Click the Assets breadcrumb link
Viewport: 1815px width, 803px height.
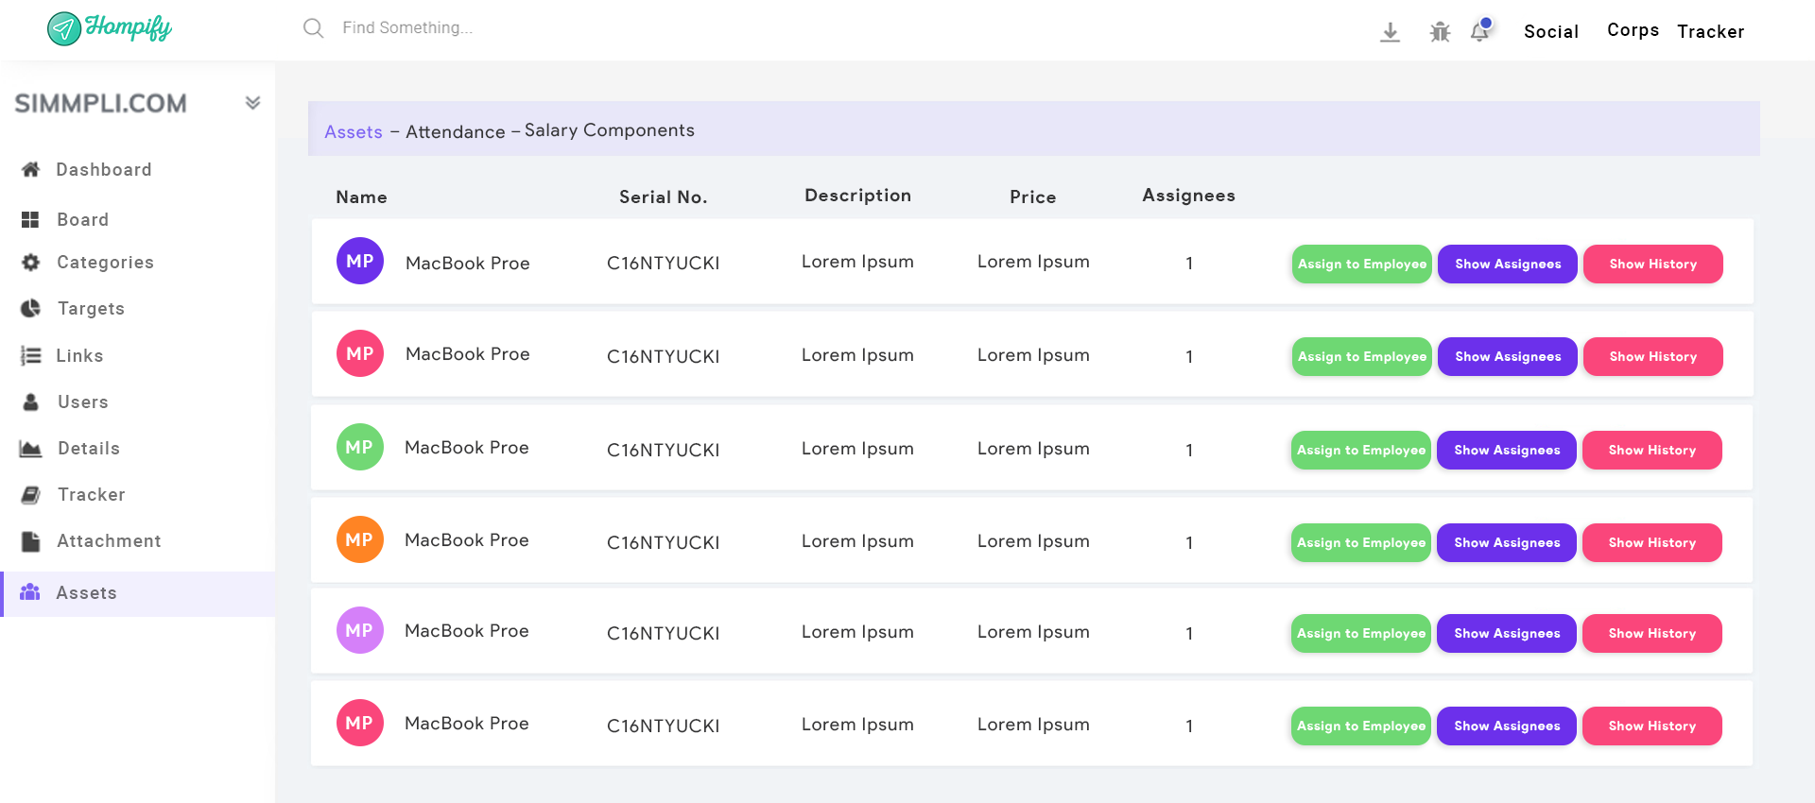click(354, 132)
